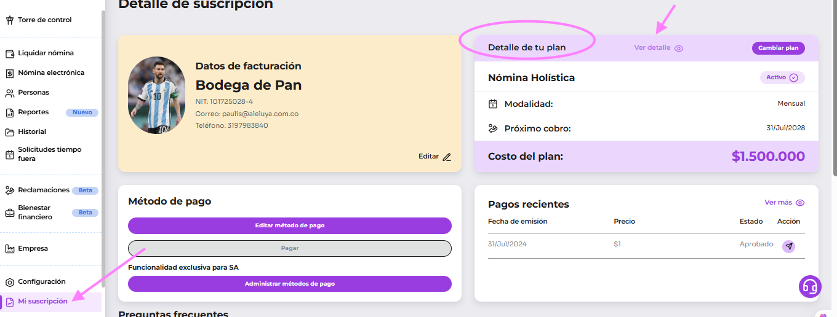
Task: Select Mi suscripción menu item
Action: tap(42, 302)
